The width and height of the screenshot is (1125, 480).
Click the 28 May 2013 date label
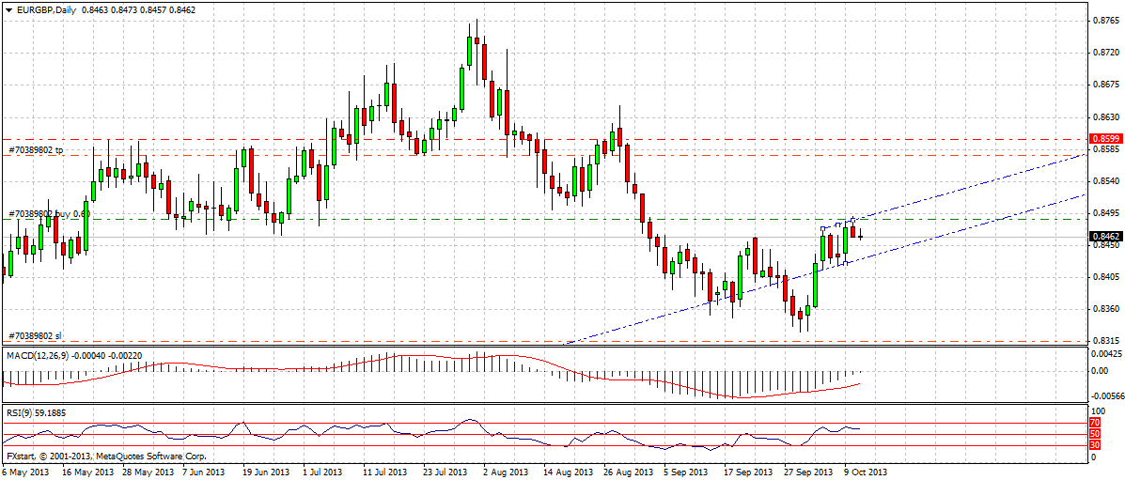click(x=148, y=473)
